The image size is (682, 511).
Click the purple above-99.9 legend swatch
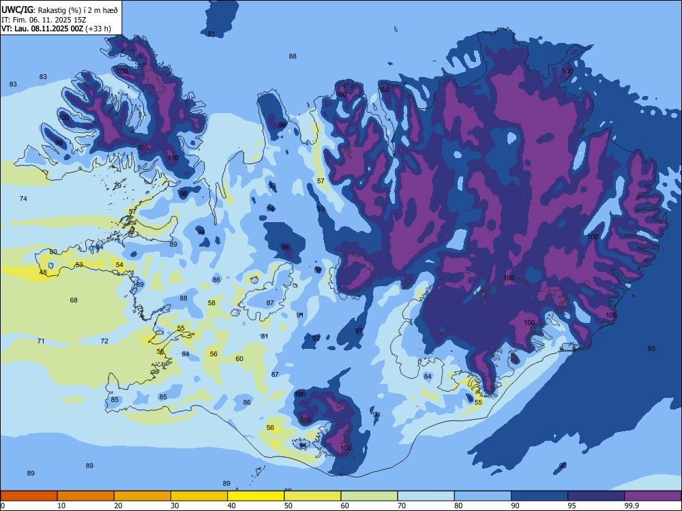[653, 496]
